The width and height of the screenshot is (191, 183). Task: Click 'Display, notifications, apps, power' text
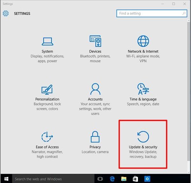[47, 59]
